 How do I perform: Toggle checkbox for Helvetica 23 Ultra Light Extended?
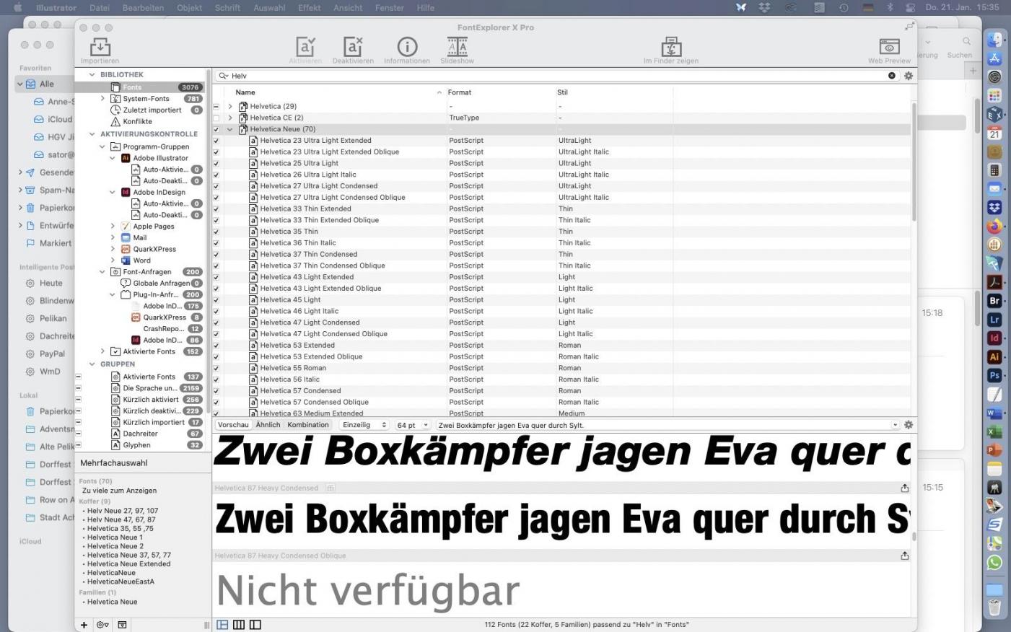click(x=216, y=141)
